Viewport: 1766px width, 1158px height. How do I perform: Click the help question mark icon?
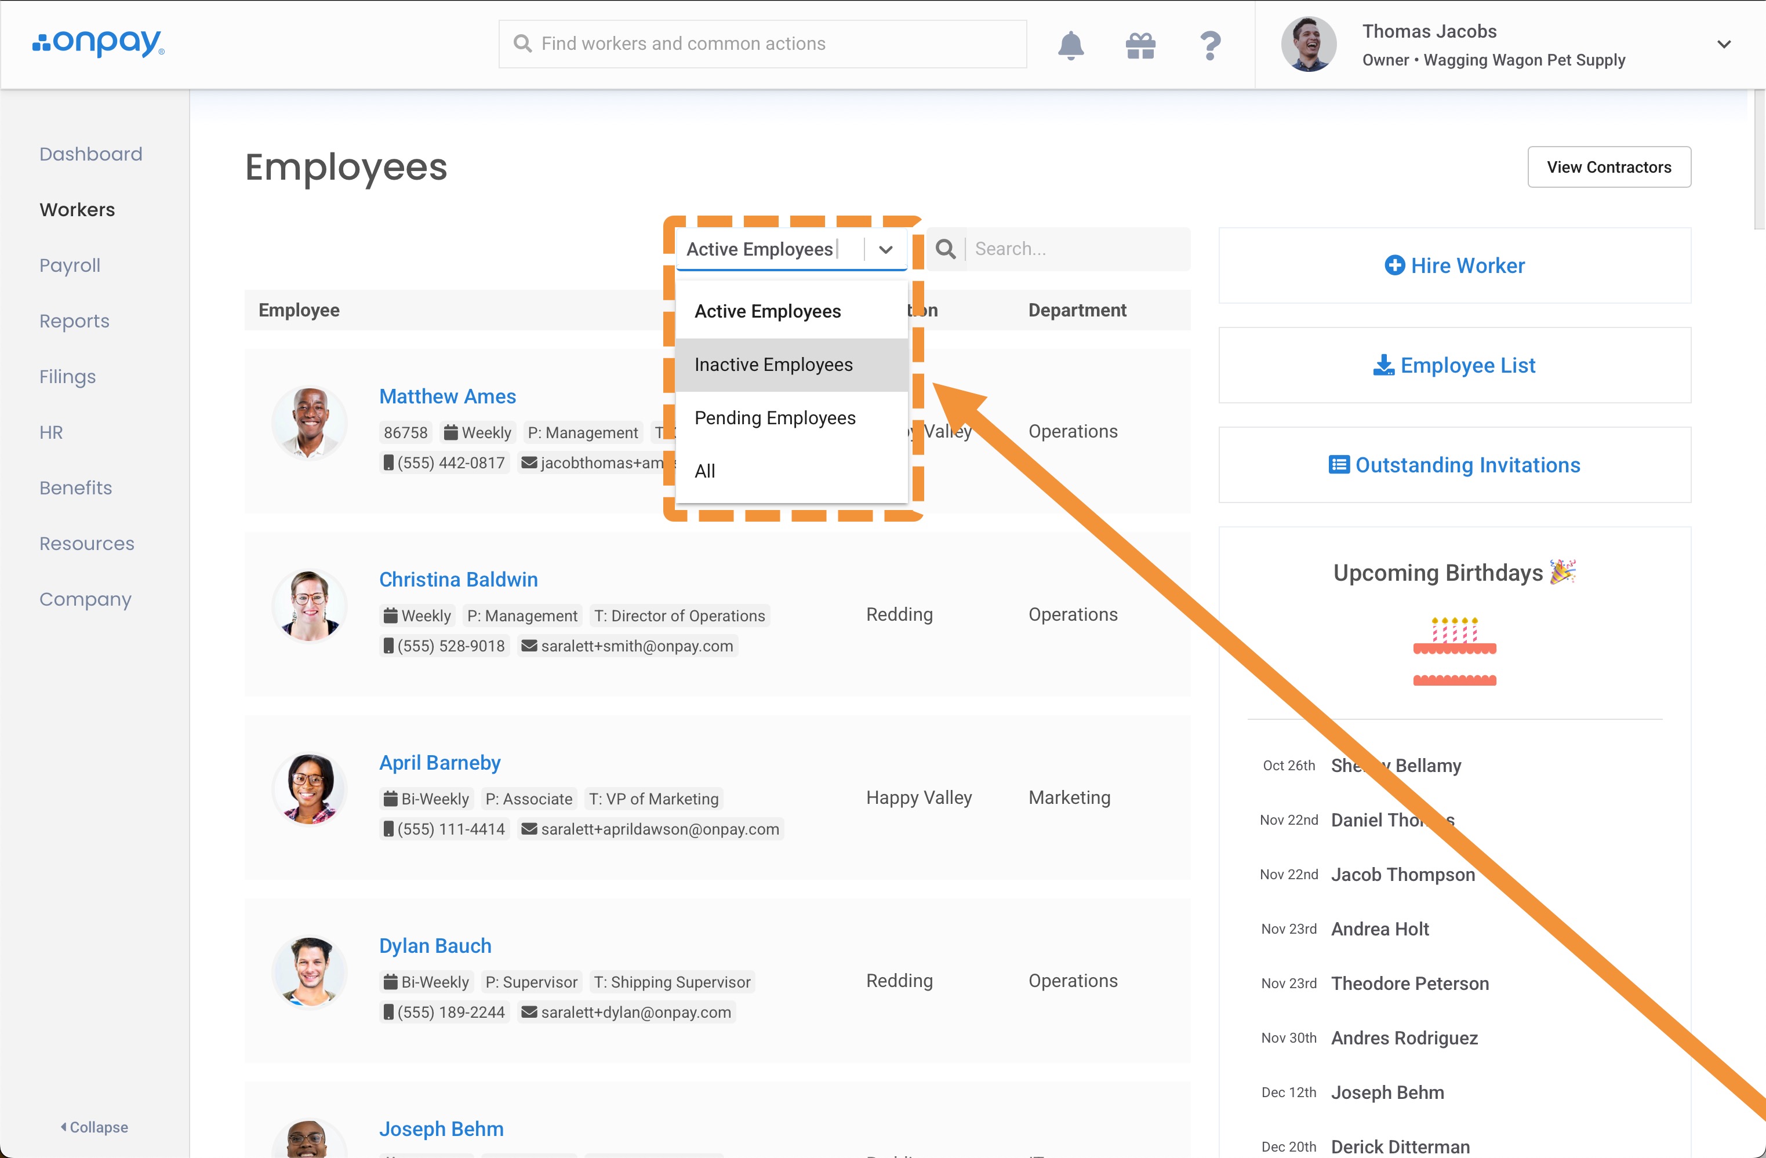click(x=1209, y=46)
